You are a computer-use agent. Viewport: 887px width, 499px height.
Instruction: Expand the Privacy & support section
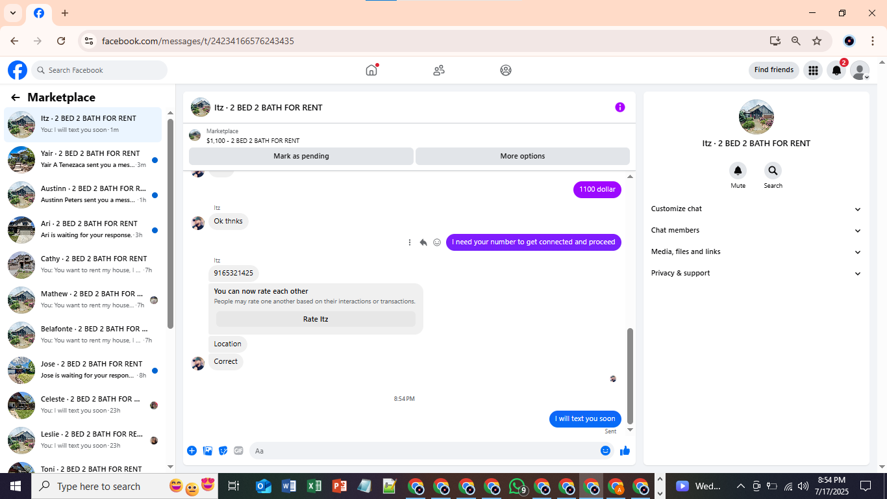pyautogui.click(x=756, y=274)
